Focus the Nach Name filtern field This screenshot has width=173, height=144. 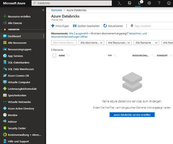(64, 43)
